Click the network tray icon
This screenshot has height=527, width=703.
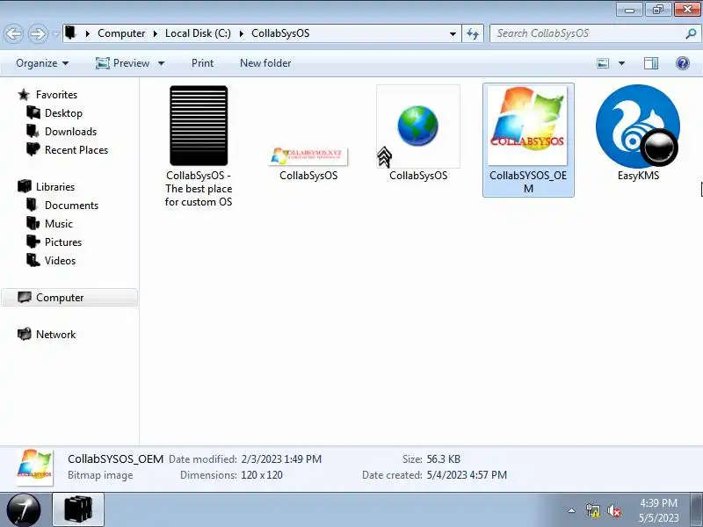(592, 510)
